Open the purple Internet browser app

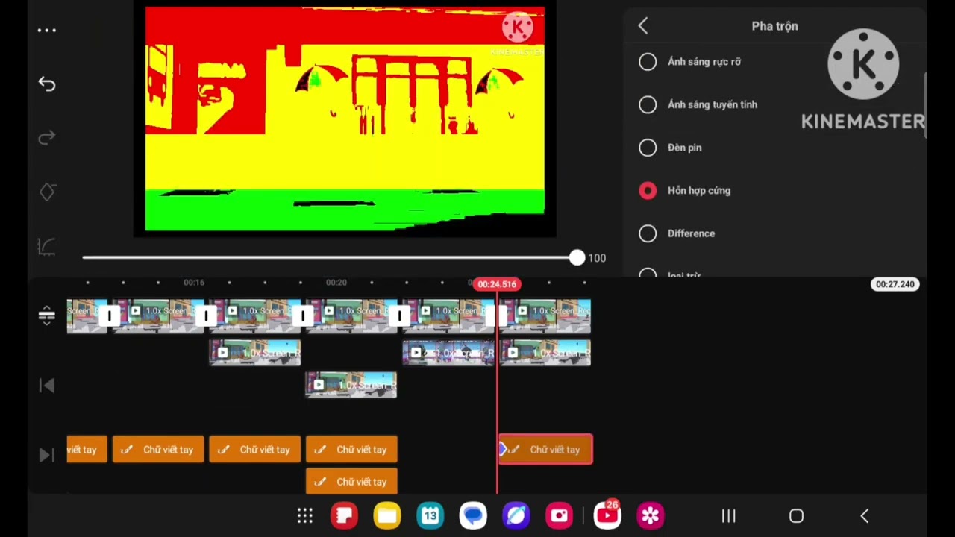[x=516, y=515]
